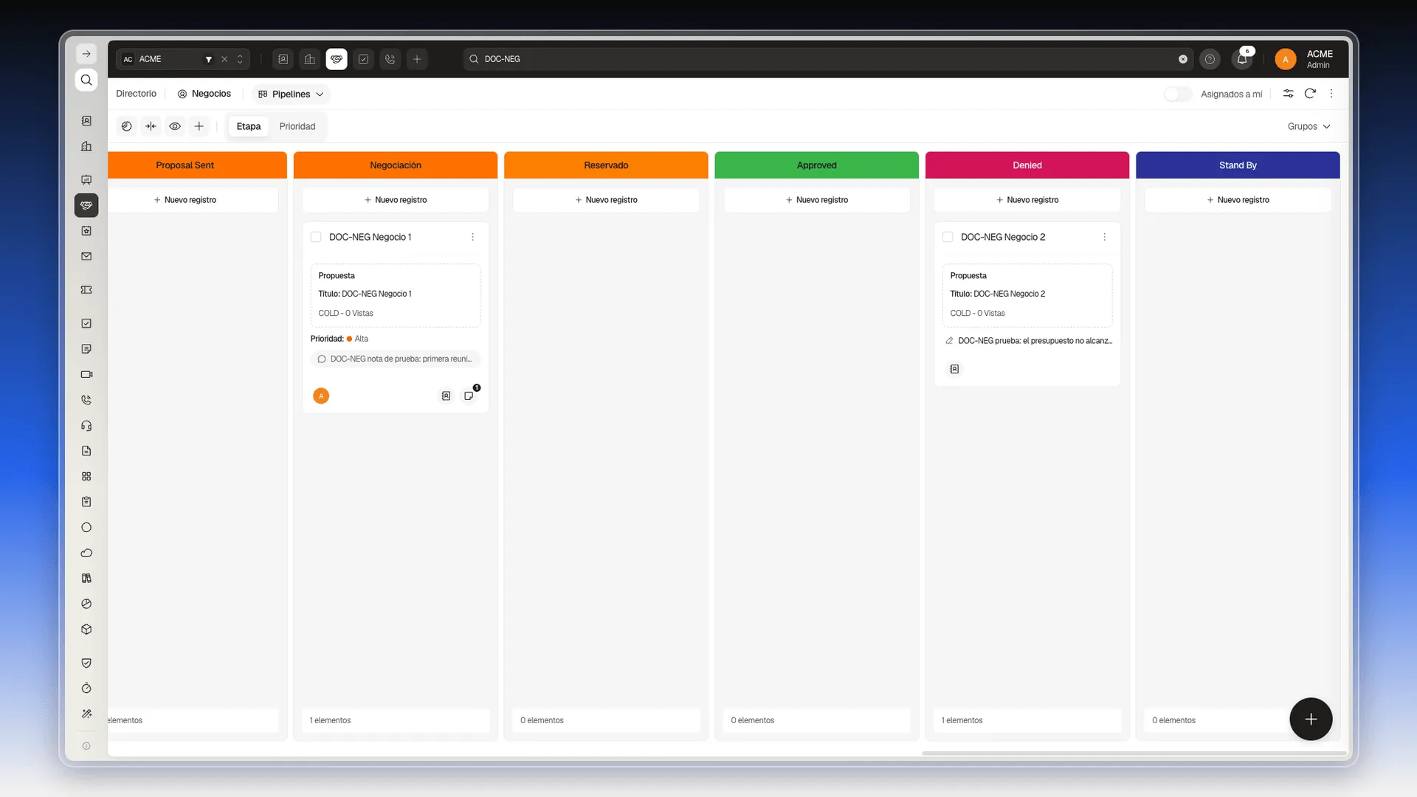Open the envelope mail icon in sidebar
1417x797 pixels.
point(86,256)
